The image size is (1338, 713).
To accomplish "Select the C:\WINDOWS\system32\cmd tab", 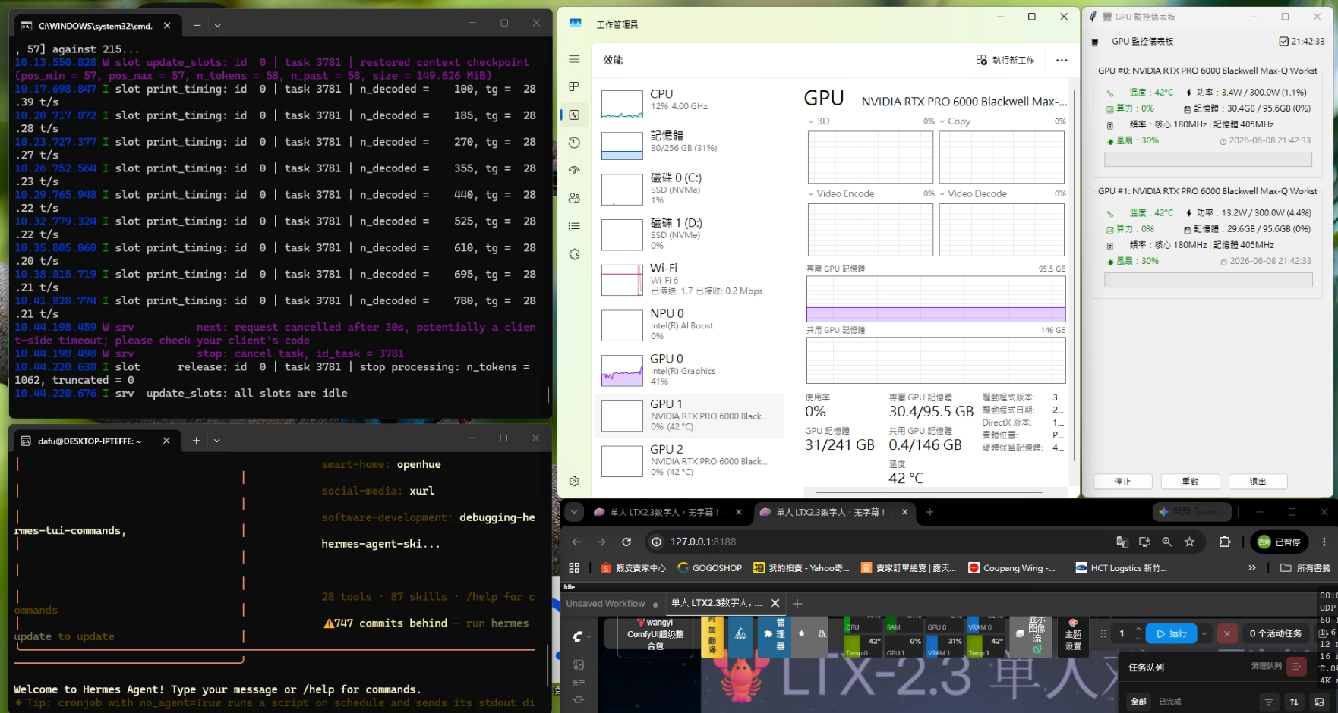I will tap(96, 25).
